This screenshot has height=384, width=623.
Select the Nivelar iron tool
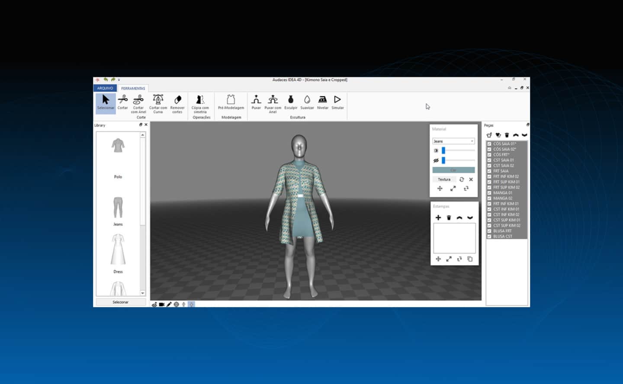point(323,102)
